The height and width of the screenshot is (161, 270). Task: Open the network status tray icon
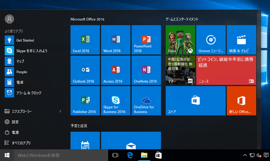pos(252,155)
